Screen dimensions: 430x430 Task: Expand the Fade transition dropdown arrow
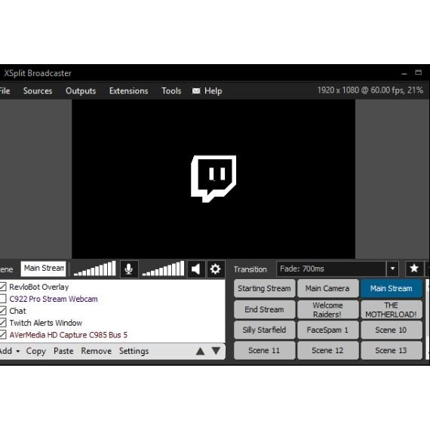click(392, 269)
